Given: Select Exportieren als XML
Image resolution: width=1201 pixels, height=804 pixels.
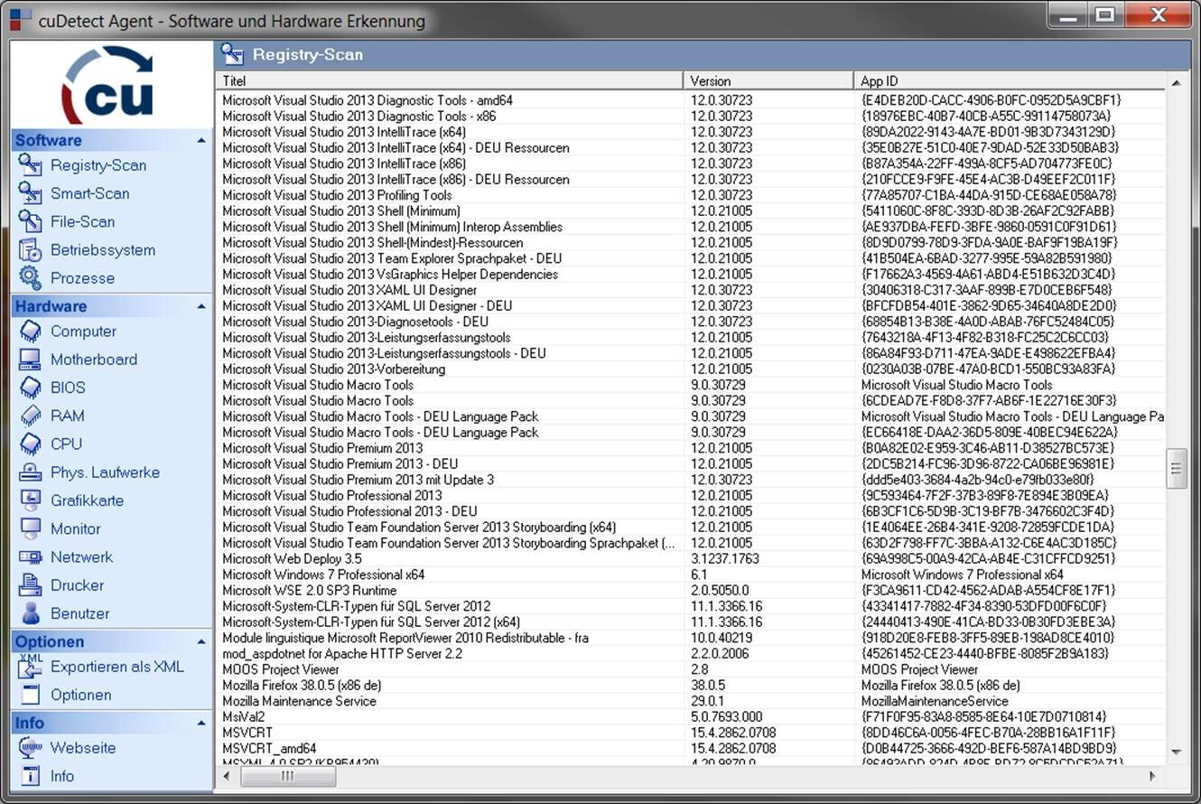Looking at the screenshot, I should [x=117, y=667].
